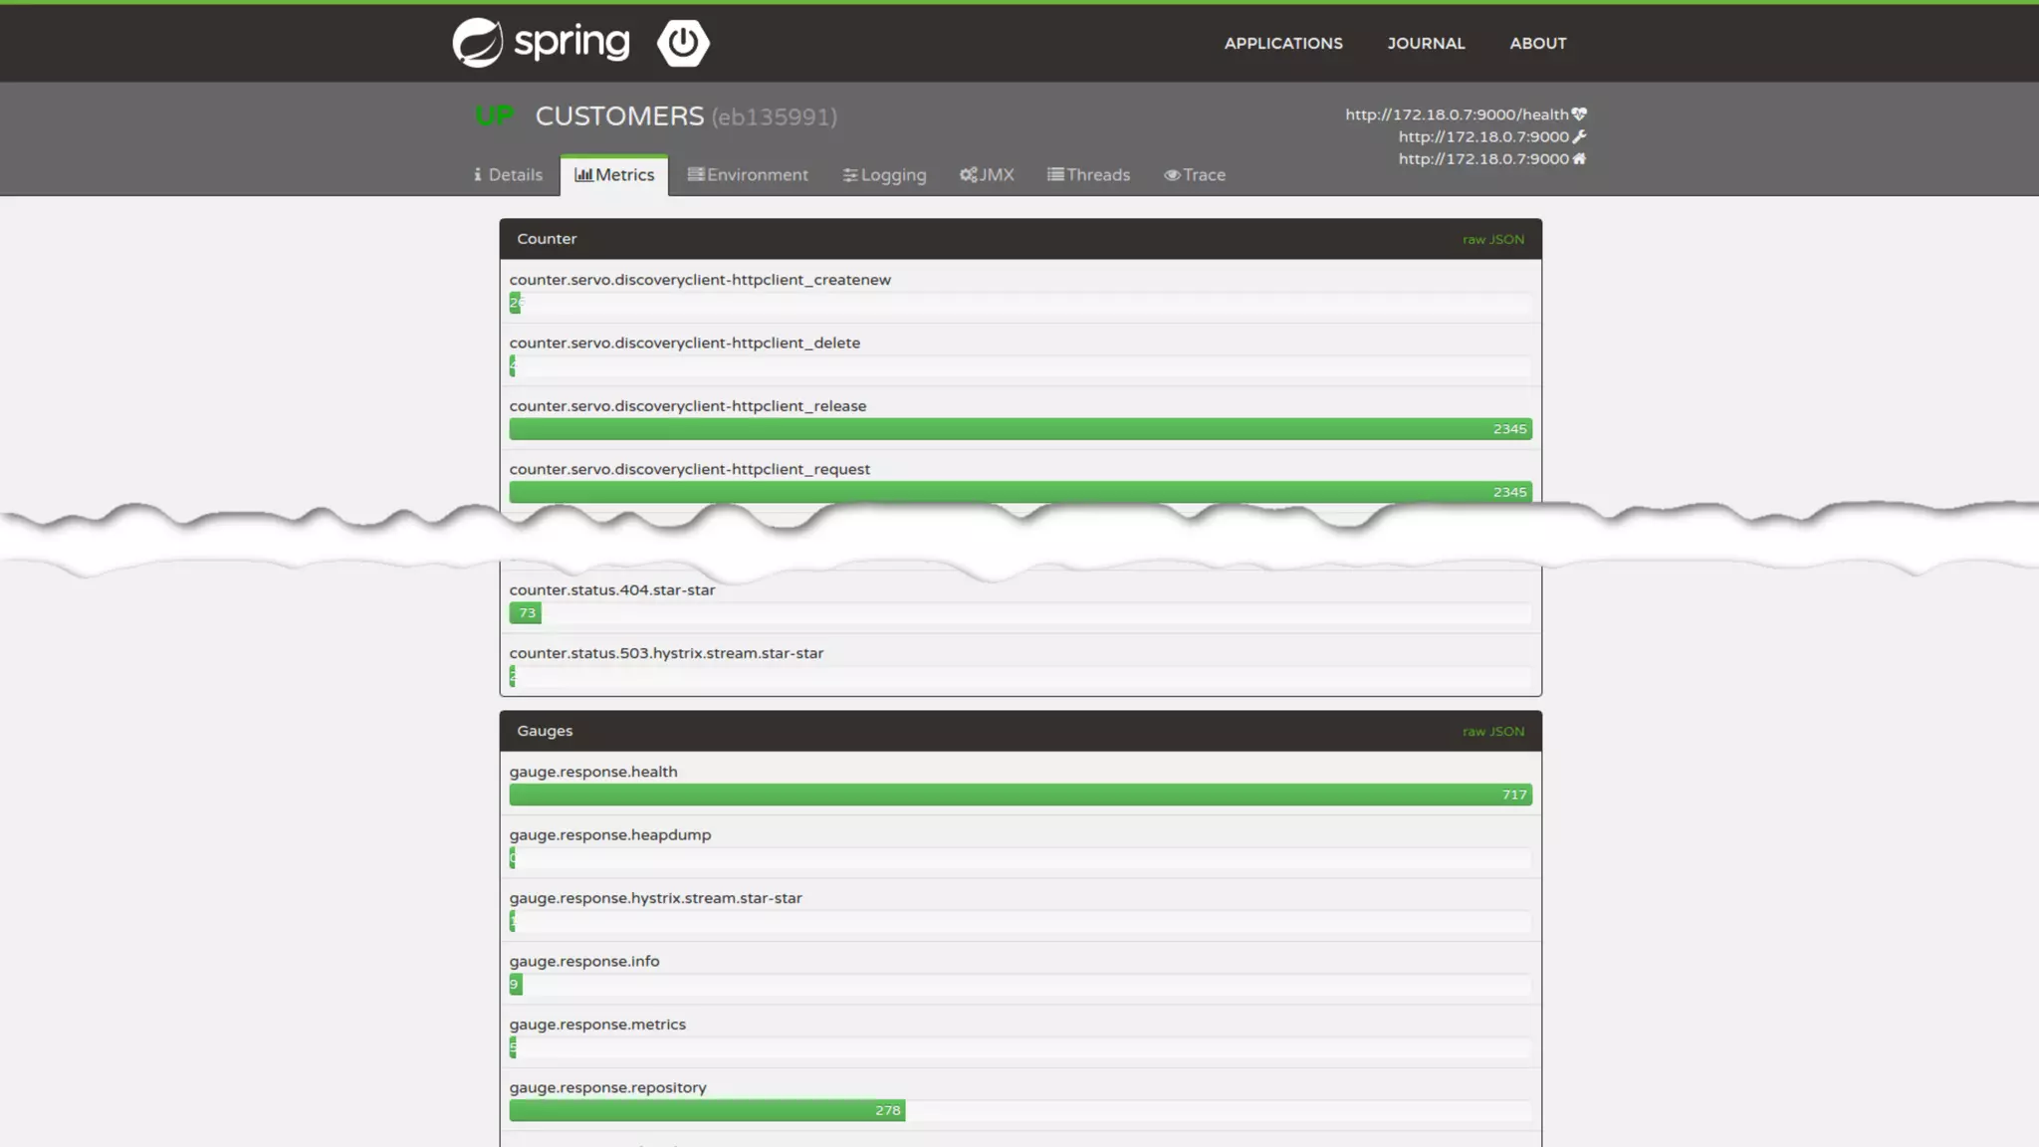
Task: Open the About page
Action: pyautogui.click(x=1537, y=43)
